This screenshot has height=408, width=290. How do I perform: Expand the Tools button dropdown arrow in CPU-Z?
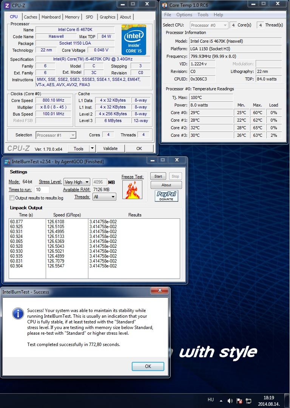(x=92, y=148)
